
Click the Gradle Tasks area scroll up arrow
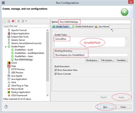click(x=126, y=39)
